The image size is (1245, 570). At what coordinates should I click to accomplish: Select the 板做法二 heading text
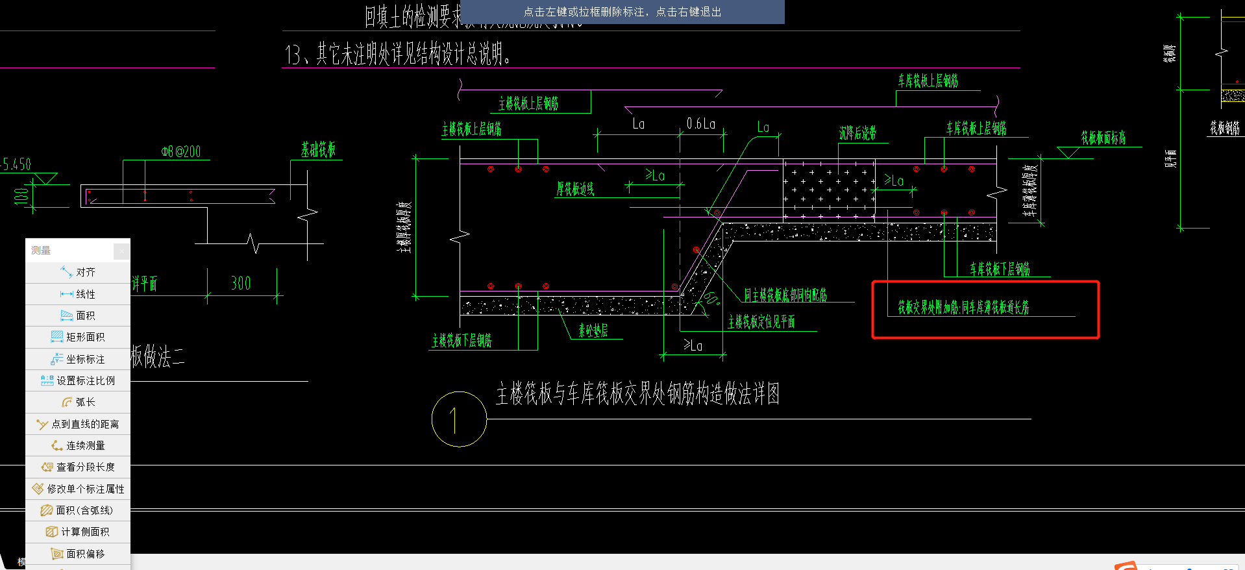(x=158, y=357)
